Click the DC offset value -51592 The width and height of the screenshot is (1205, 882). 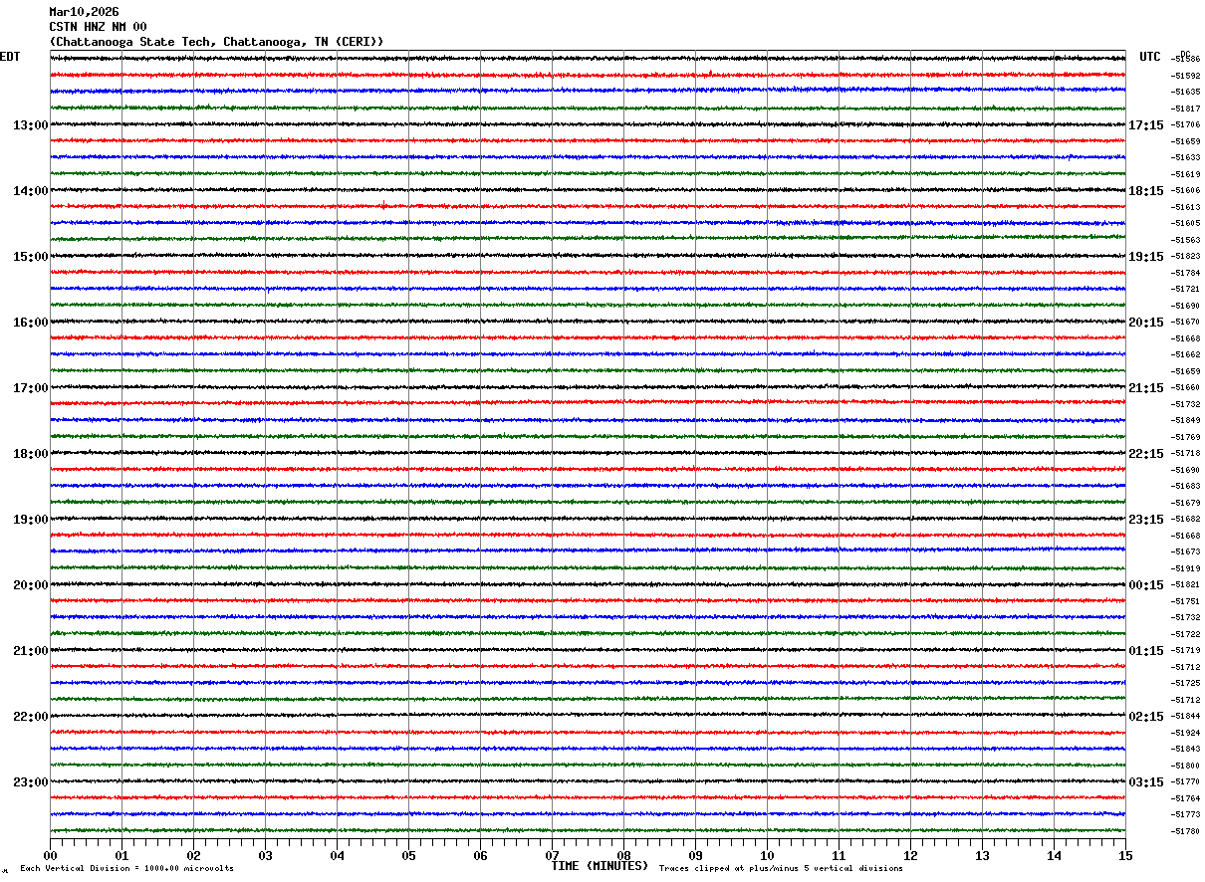click(1186, 76)
